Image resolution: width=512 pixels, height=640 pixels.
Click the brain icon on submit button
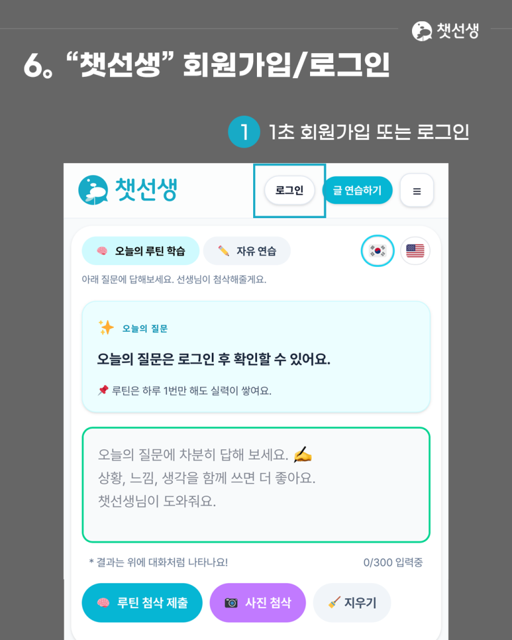103,602
